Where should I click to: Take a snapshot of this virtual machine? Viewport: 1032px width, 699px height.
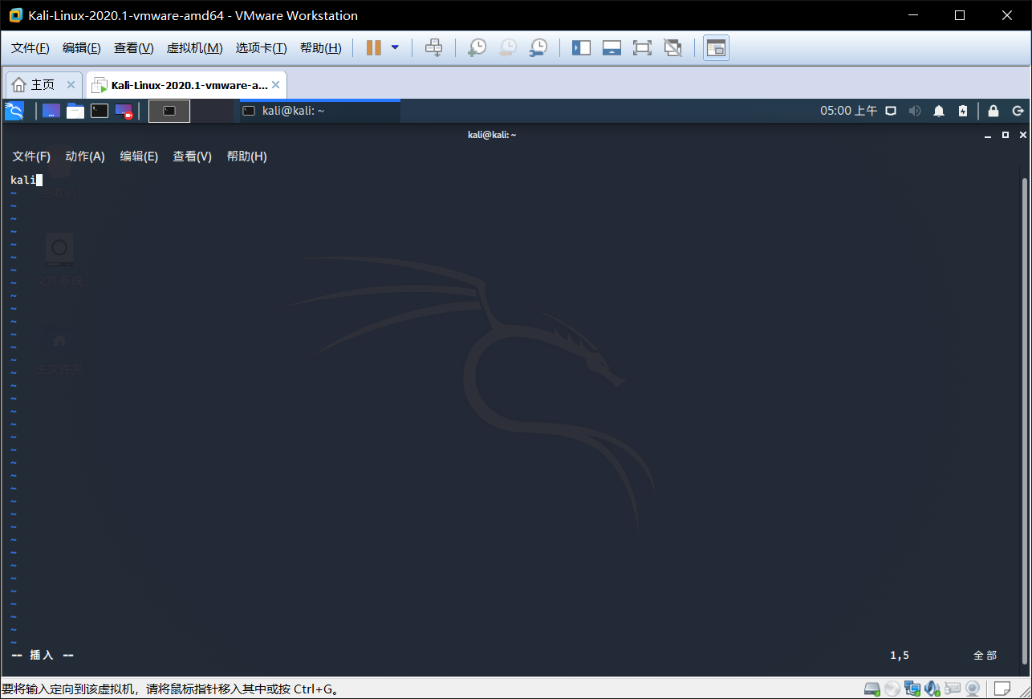point(477,48)
